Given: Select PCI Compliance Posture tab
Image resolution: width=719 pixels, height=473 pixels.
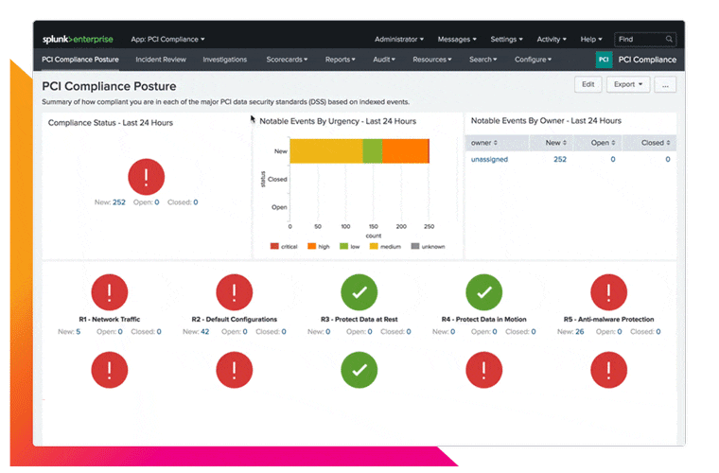Looking at the screenshot, I should [80, 60].
